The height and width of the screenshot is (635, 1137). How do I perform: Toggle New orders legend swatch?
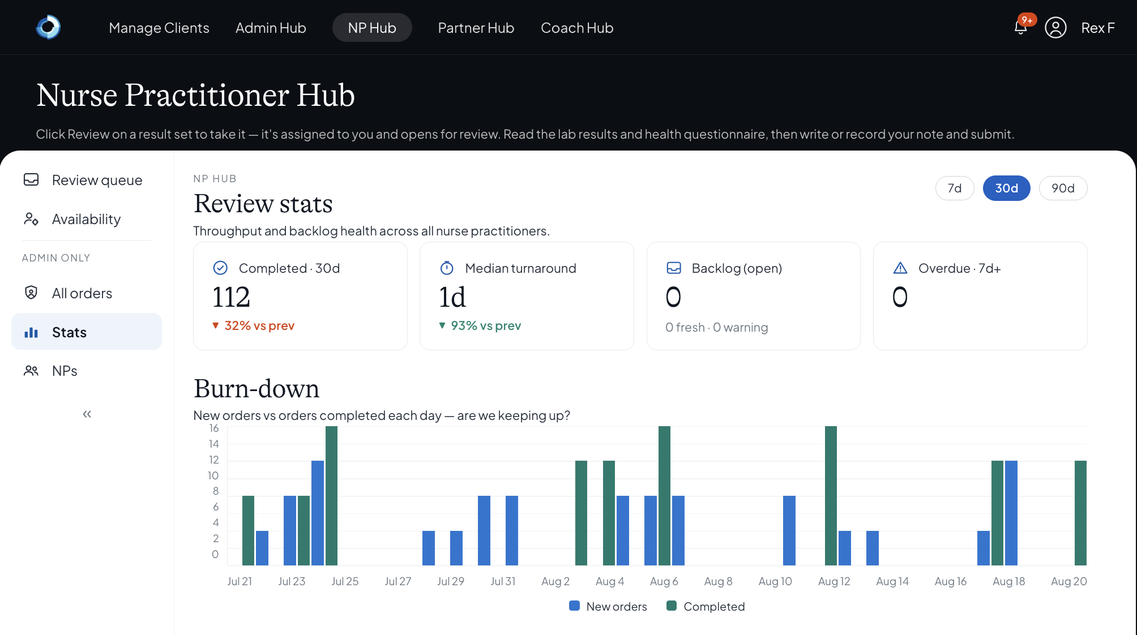(x=574, y=606)
